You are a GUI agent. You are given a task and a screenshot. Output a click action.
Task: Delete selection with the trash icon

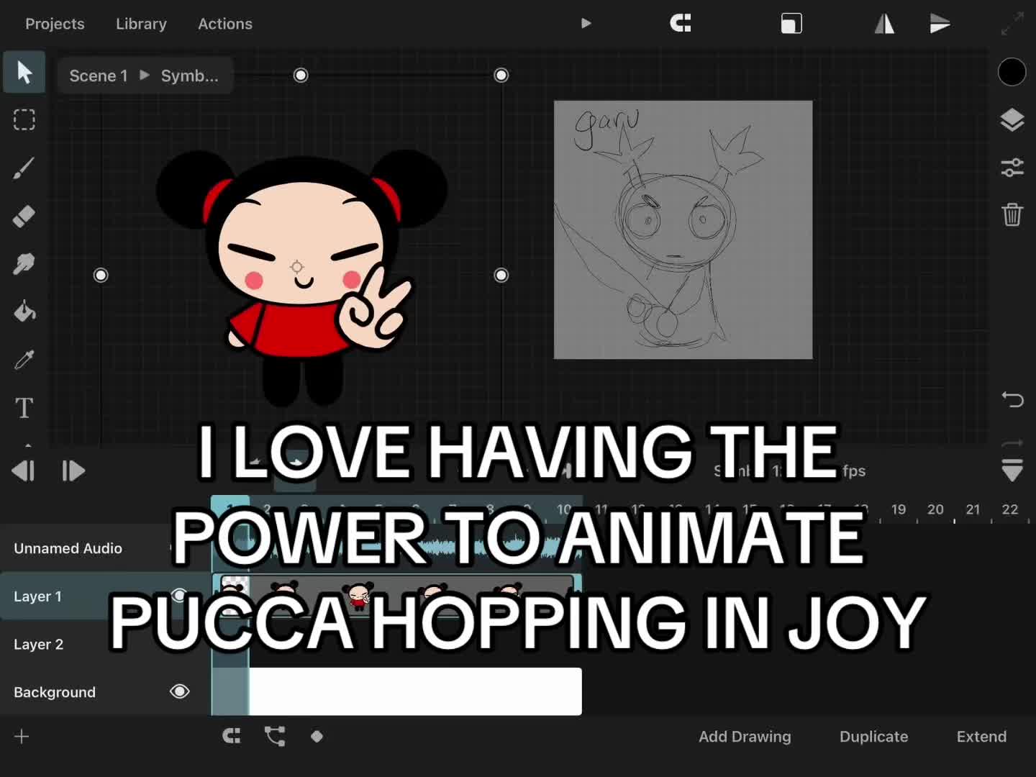tap(1012, 214)
